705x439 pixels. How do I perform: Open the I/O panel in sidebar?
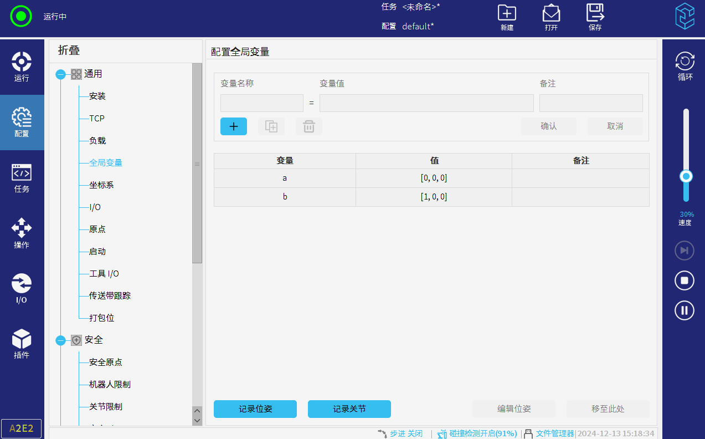pyautogui.click(x=22, y=288)
